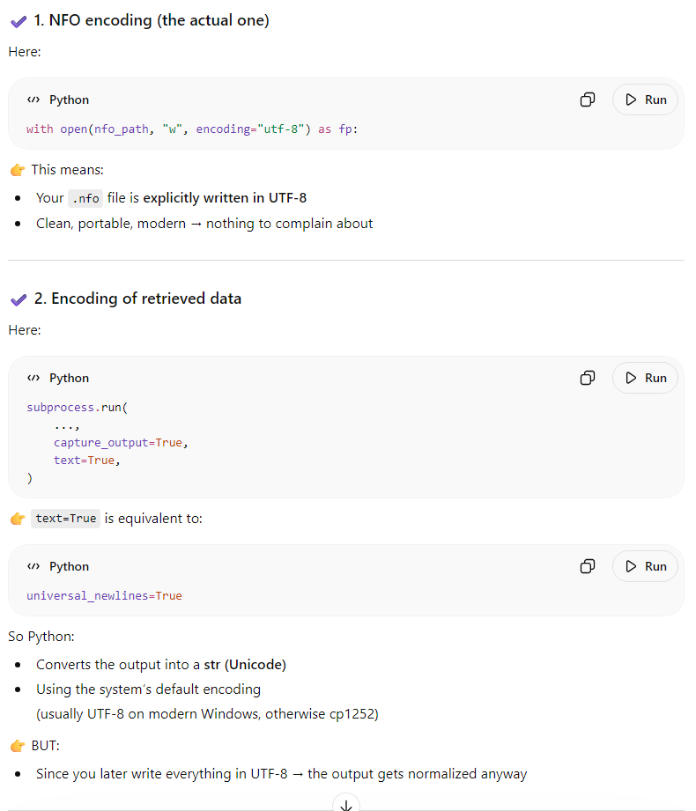Click the code icon in the universal_newlines block

[33, 566]
